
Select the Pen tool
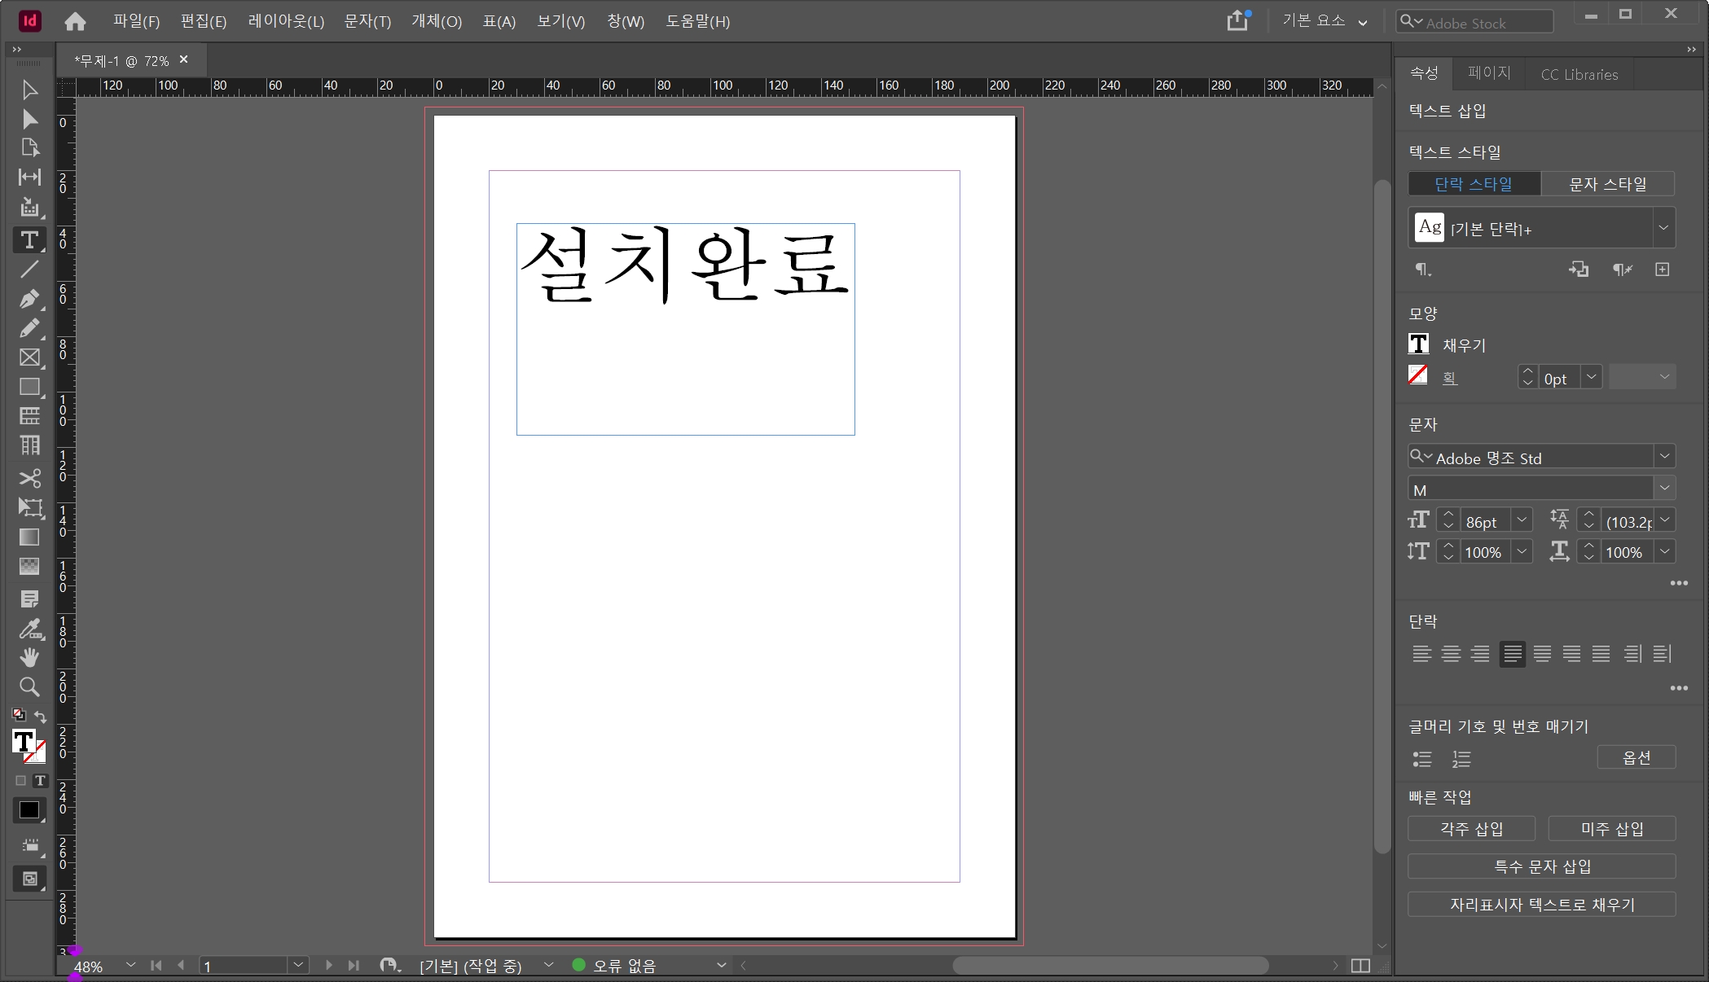click(29, 299)
